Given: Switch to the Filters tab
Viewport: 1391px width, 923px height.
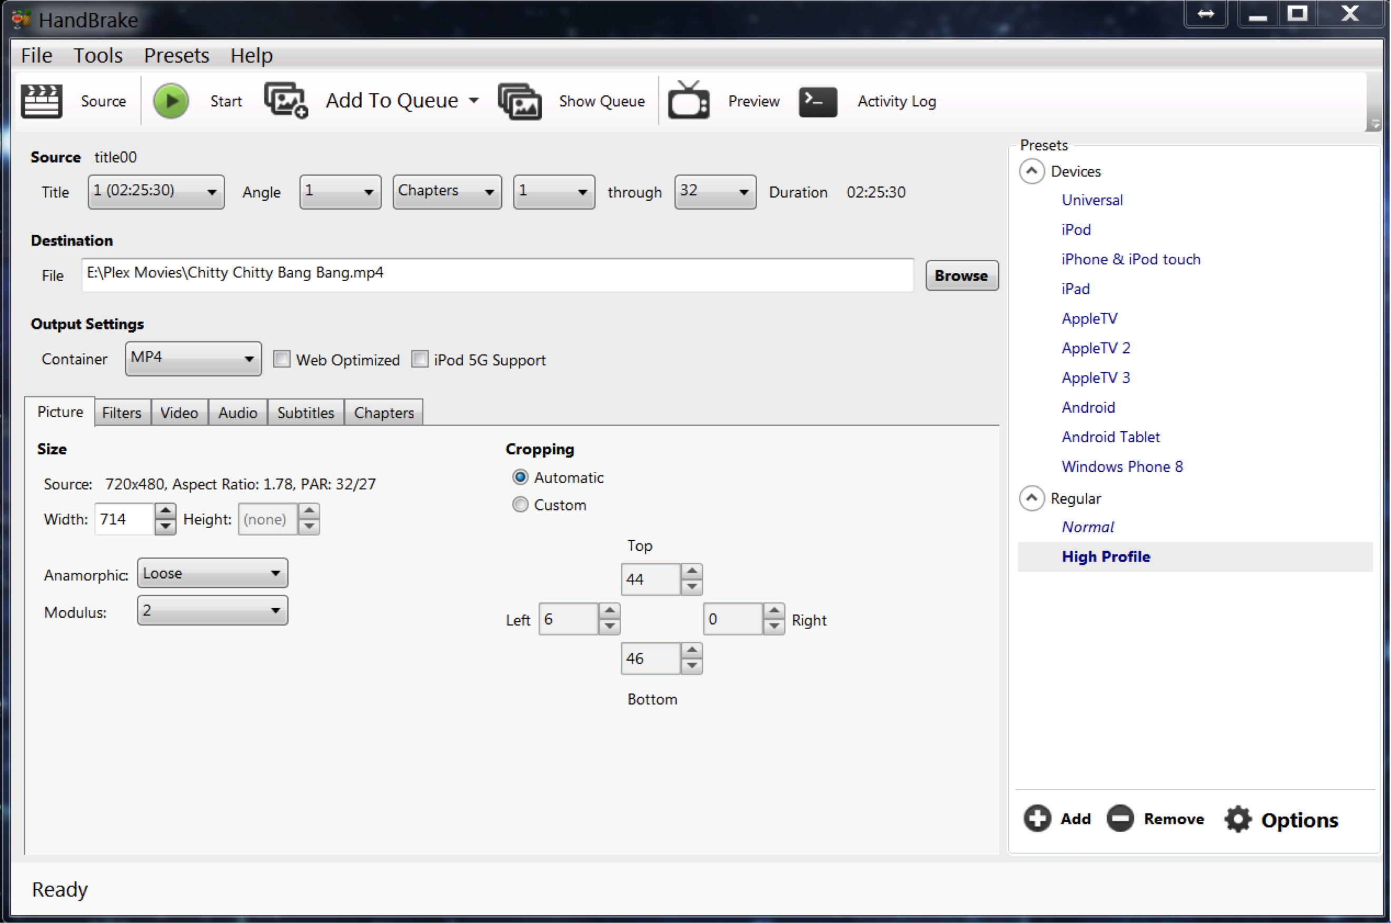Looking at the screenshot, I should (x=122, y=413).
